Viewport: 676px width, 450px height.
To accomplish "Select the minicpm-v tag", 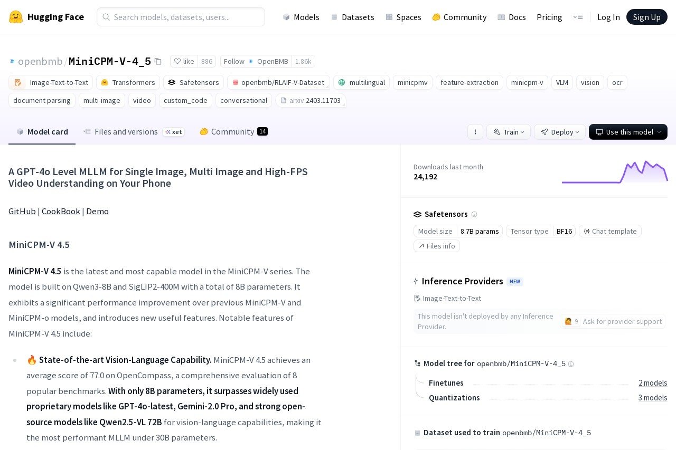I will pos(527,82).
